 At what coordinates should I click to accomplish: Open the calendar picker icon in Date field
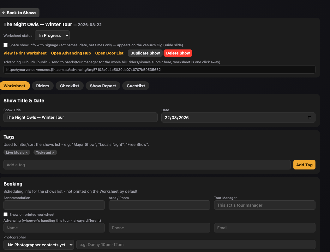click(x=309, y=117)
